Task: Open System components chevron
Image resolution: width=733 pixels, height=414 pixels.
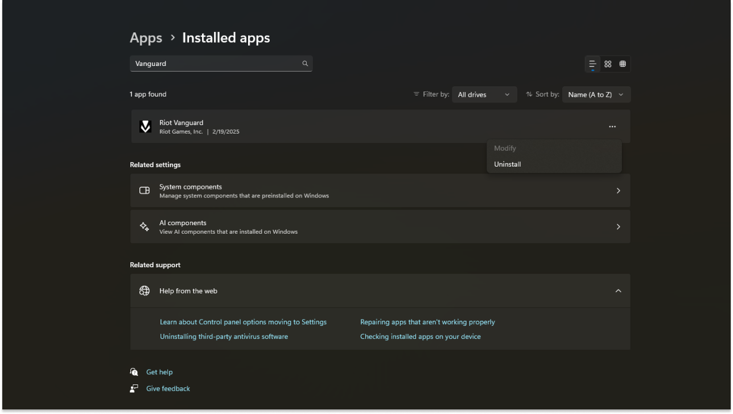Action: pos(619,191)
